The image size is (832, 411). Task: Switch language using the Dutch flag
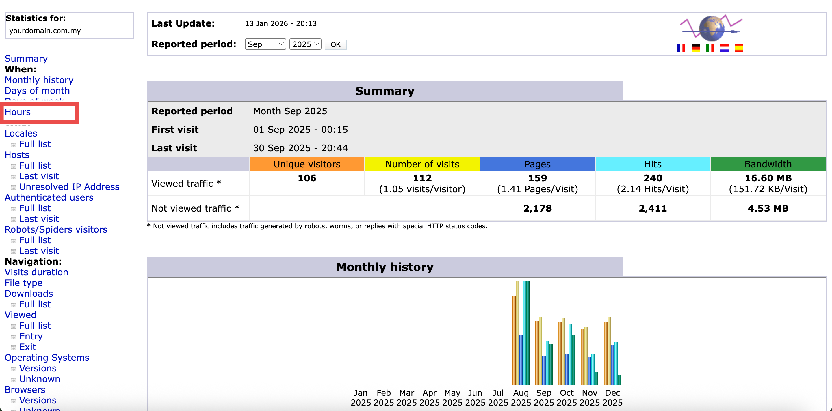(x=725, y=48)
